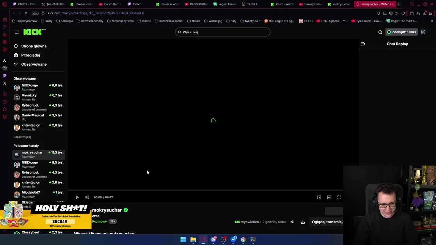Seek on the clip progress bar
436x245 pixels.
pos(205,190)
